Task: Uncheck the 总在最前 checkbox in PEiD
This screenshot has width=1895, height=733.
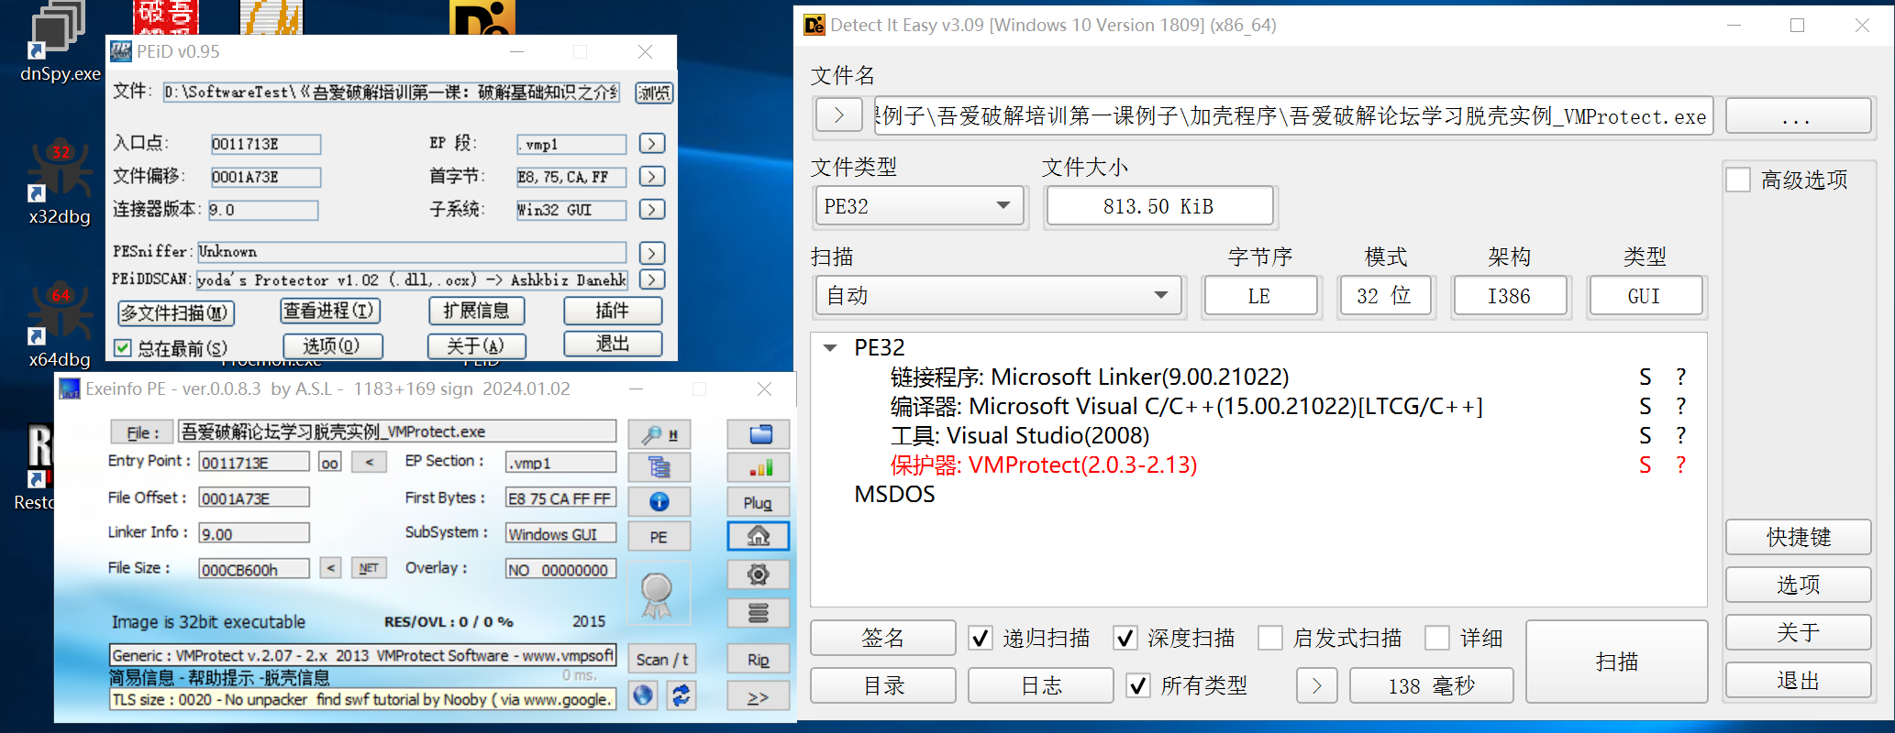Action: tap(122, 348)
